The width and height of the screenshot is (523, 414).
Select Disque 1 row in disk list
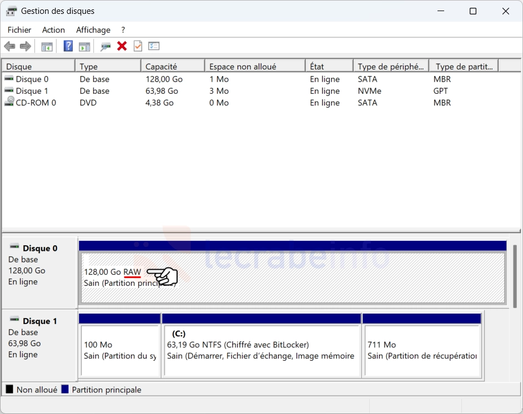pos(32,91)
